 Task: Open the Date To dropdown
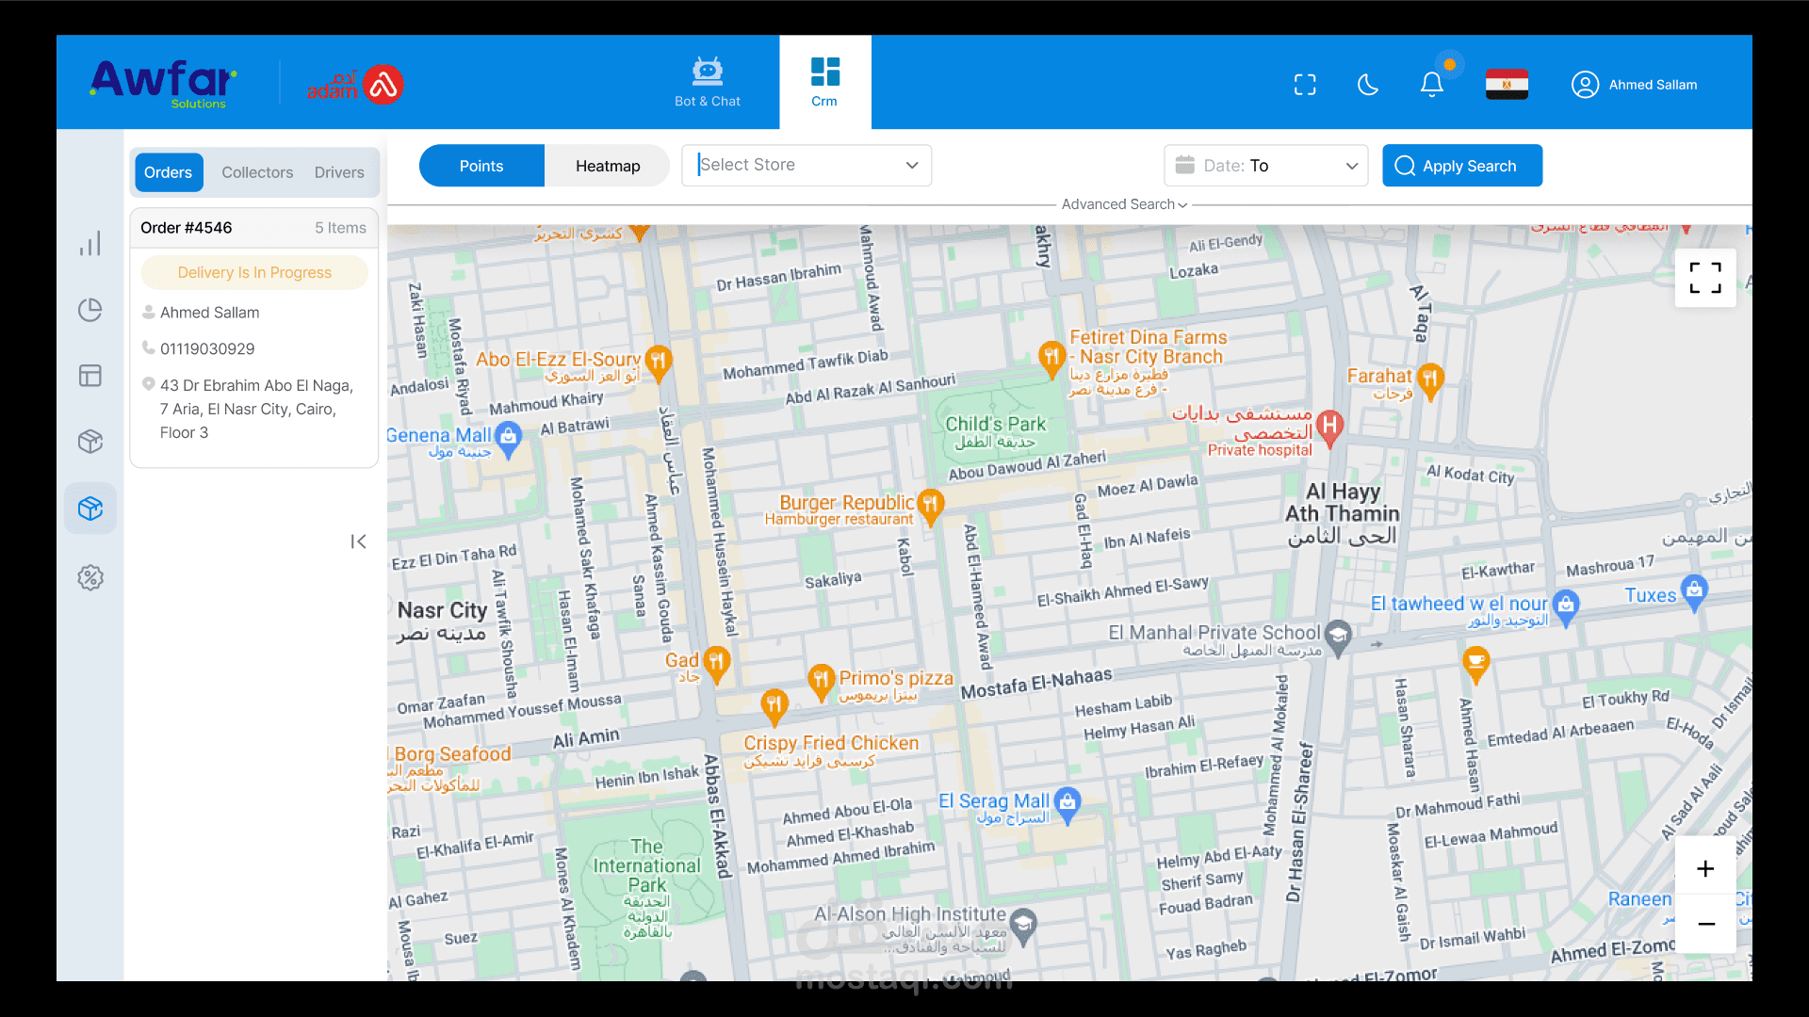click(x=1265, y=166)
